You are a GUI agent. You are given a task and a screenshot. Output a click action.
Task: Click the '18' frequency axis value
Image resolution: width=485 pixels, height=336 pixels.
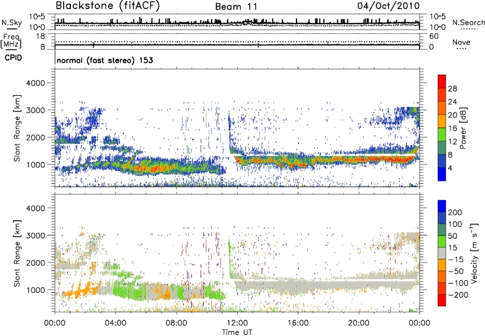point(41,36)
